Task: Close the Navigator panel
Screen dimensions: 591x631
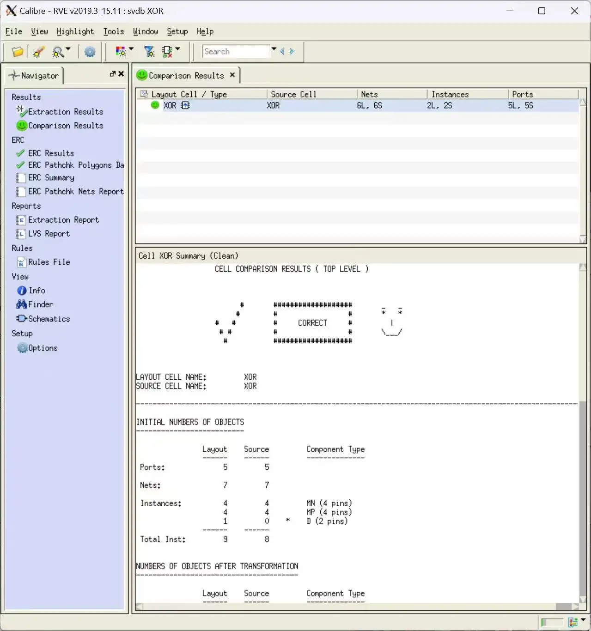Action: 121,74
